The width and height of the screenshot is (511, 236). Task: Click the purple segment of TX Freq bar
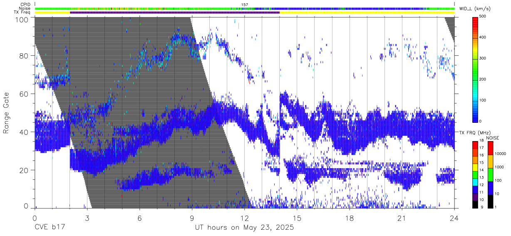[x=175, y=12]
